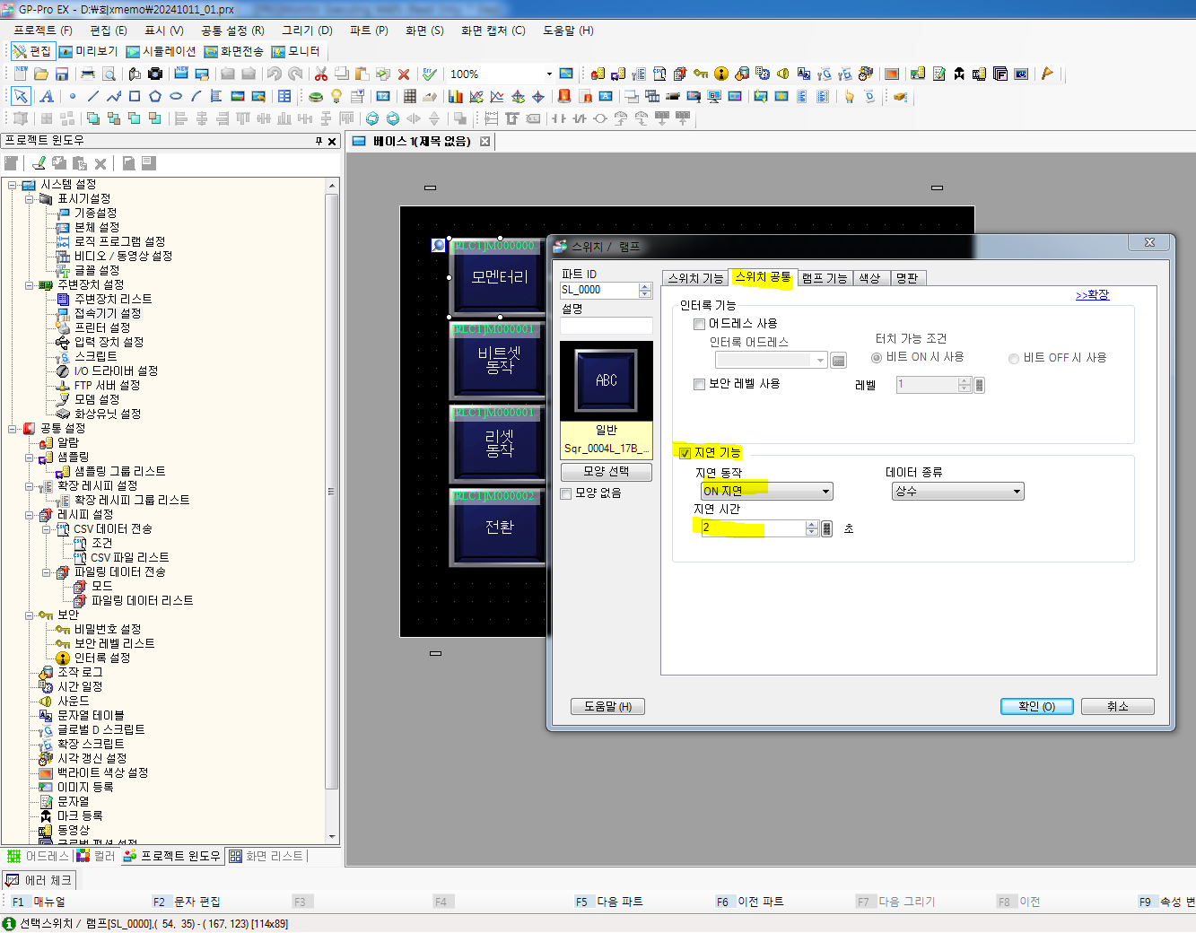Viewport: 1196px width, 933px height.
Task: Collapse the 보안 tree node
Action: pyautogui.click(x=29, y=615)
